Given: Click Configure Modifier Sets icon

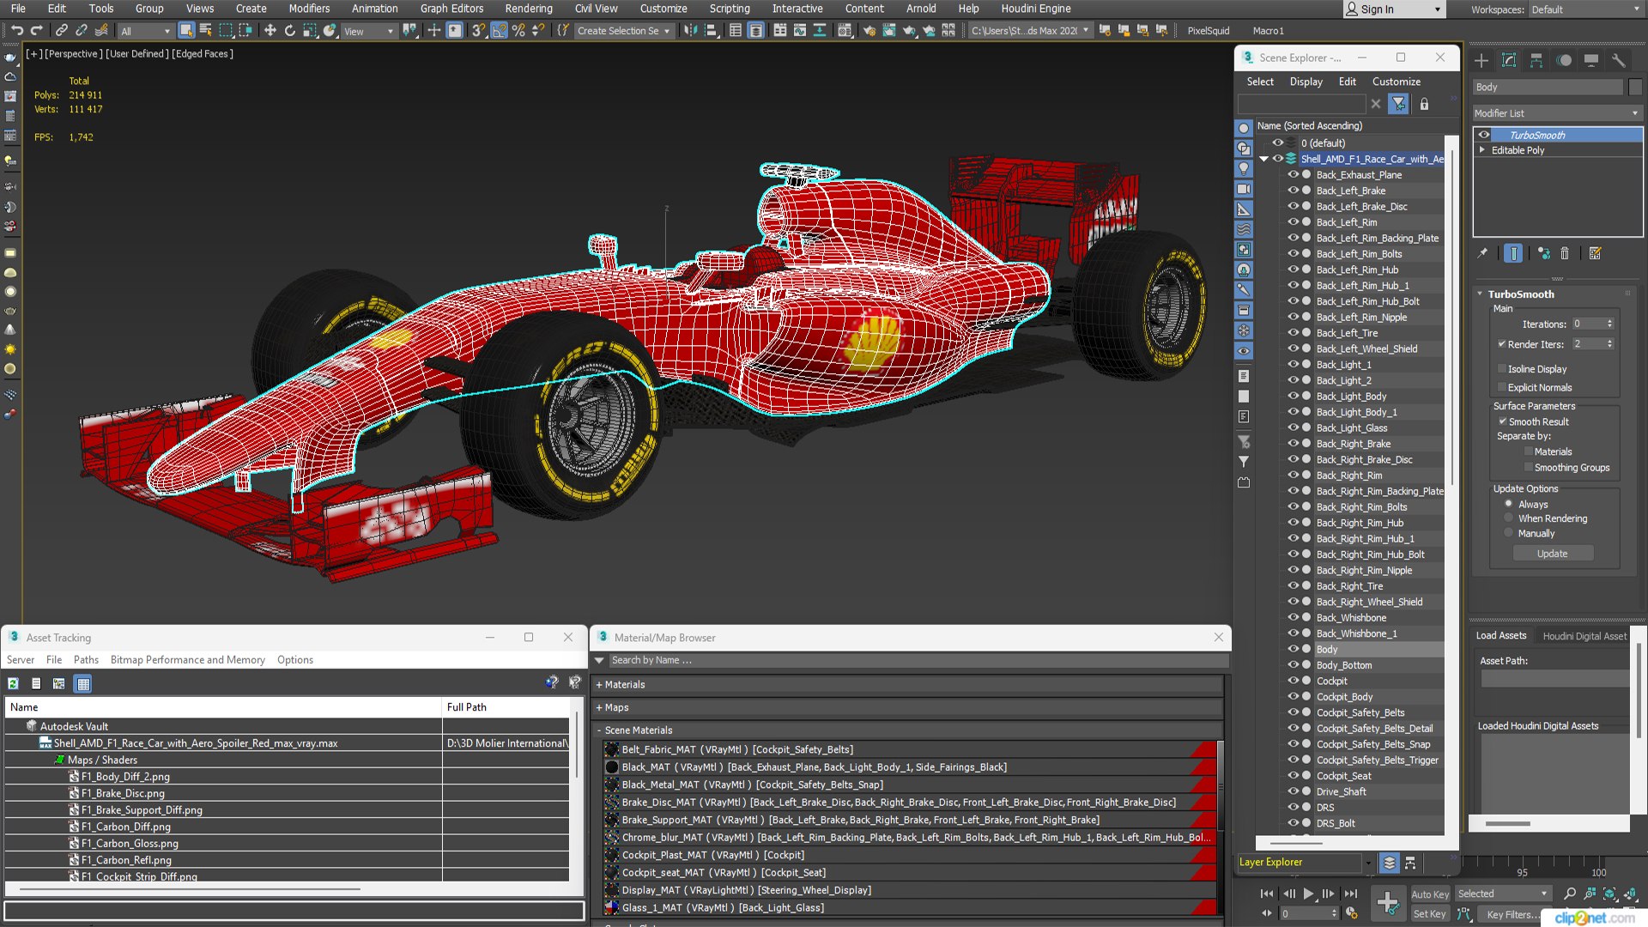Looking at the screenshot, I should [1595, 253].
